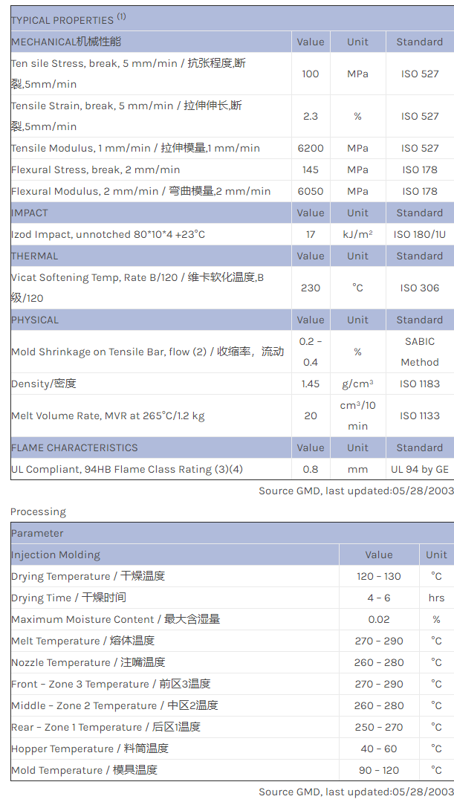Viewport: 454px width, 805px height.
Task: Click the ISO 306 standard cell
Action: 420,288
